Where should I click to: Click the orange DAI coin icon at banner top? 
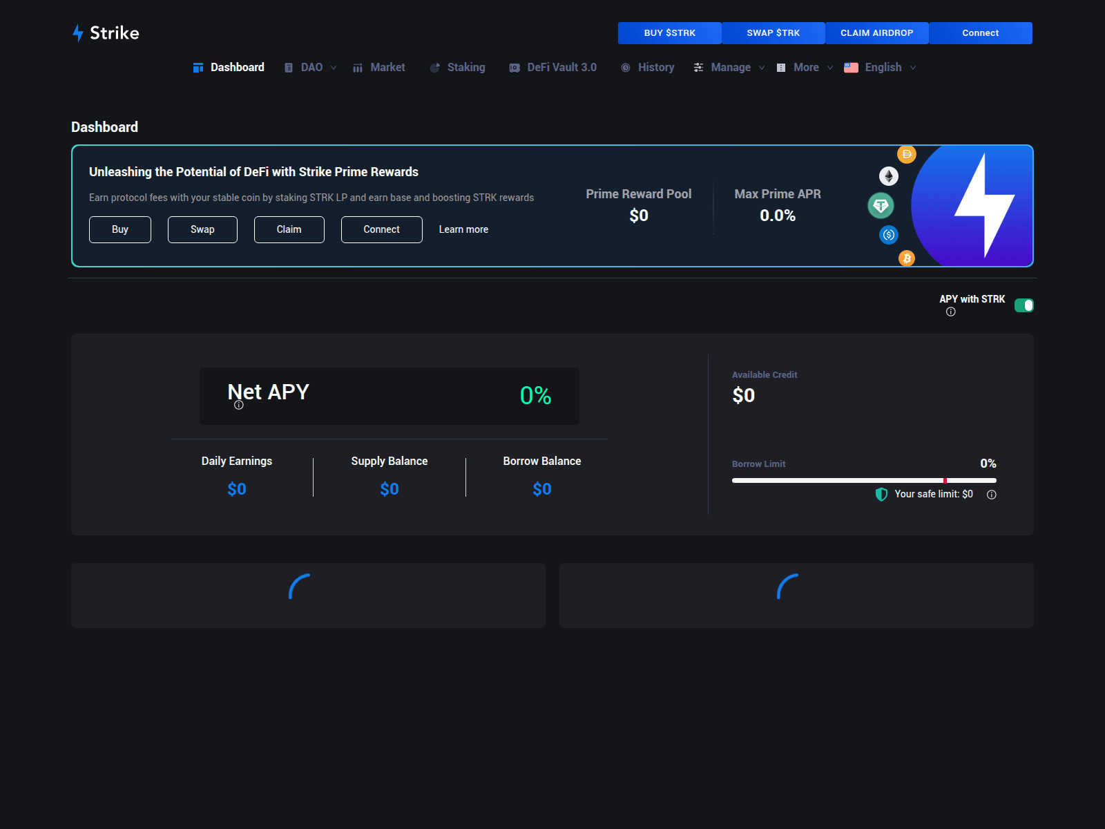pos(907,154)
